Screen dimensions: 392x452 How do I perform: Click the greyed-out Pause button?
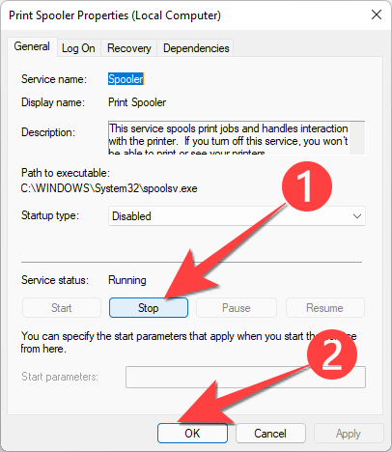(237, 308)
